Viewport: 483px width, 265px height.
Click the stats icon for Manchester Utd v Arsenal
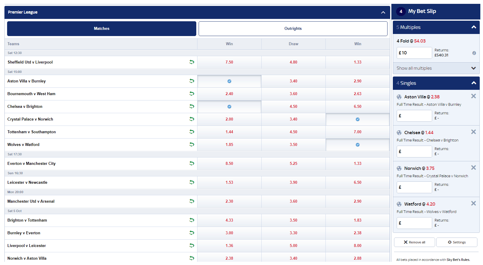point(192,201)
